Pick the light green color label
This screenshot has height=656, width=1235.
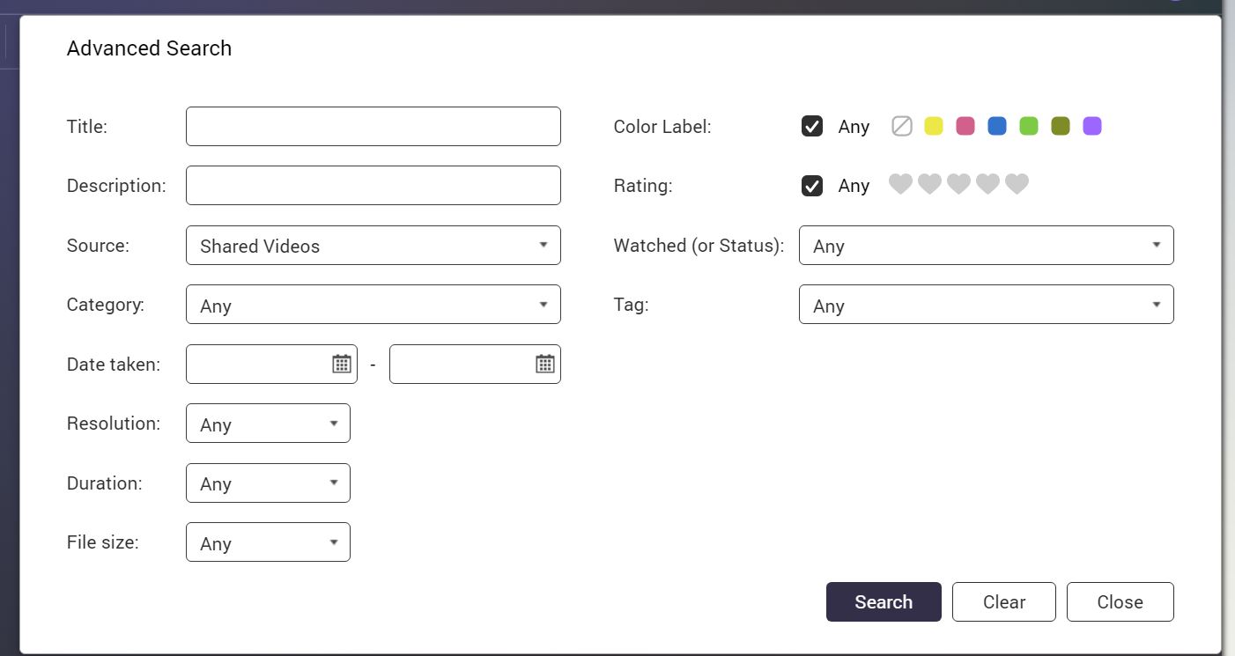click(x=1029, y=126)
